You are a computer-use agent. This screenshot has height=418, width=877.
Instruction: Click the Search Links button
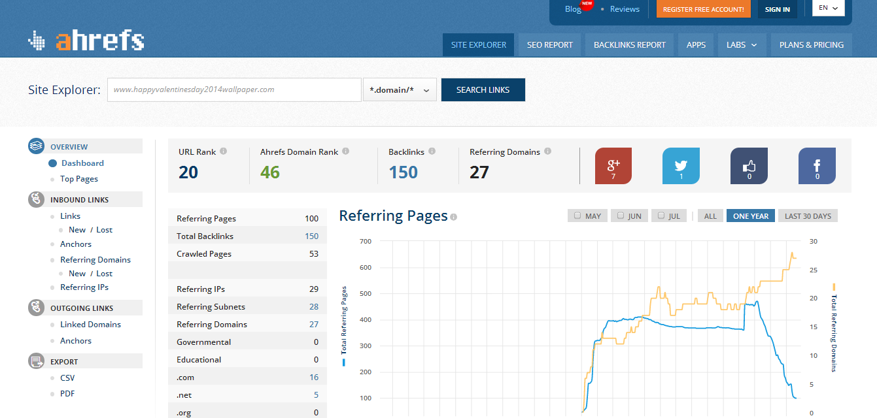tap(483, 90)
